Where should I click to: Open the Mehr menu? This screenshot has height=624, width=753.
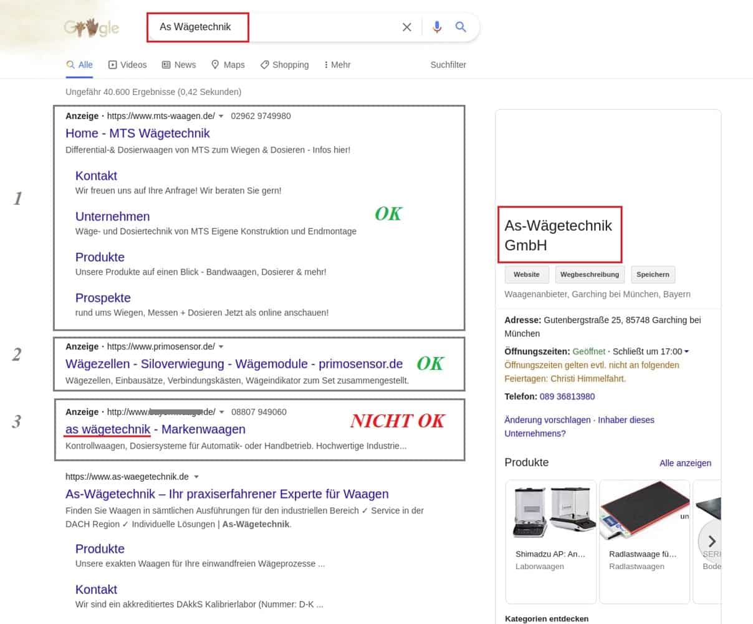click(337, 65)
